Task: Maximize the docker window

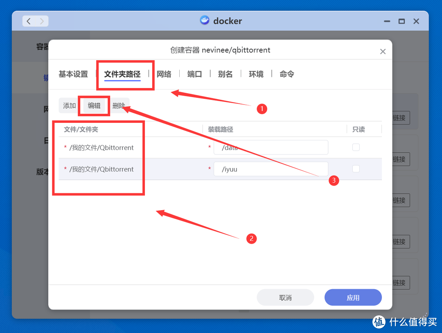Action: point(402,21)
